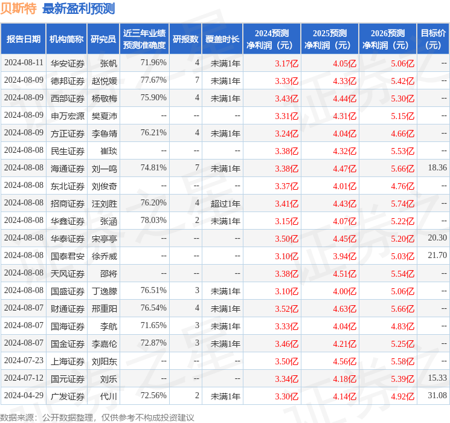450x423 pixels.
Task: Click analyst name 樊夏沛
Action: 104,116
